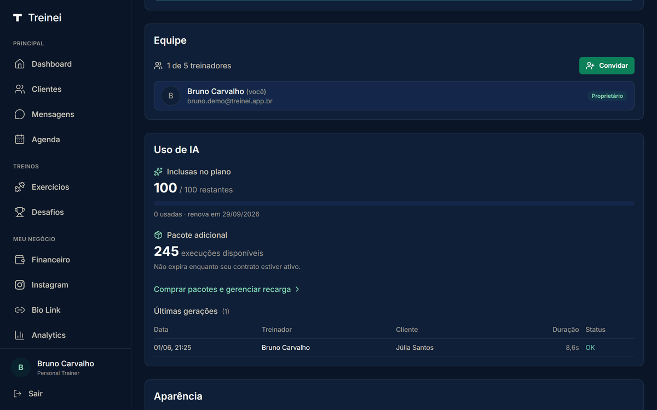657x410 pixels.
Task: Click the Proprietário badge
Action: tap(607, 96)
